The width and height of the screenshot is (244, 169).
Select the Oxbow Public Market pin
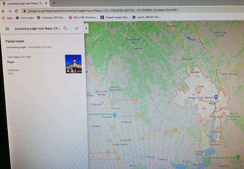tap(216, 97)
